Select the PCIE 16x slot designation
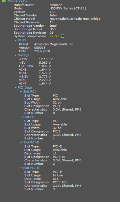120x202 pixels. click(60, 182)
